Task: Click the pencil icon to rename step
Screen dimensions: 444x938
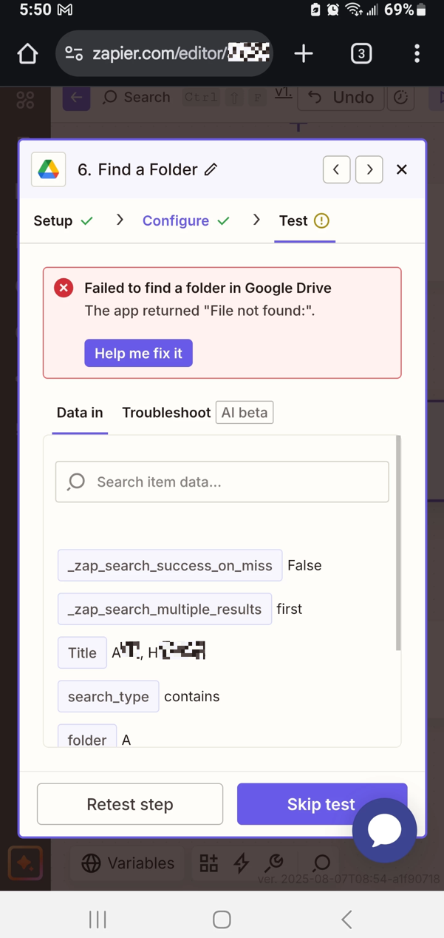Action: coord(211,169)
